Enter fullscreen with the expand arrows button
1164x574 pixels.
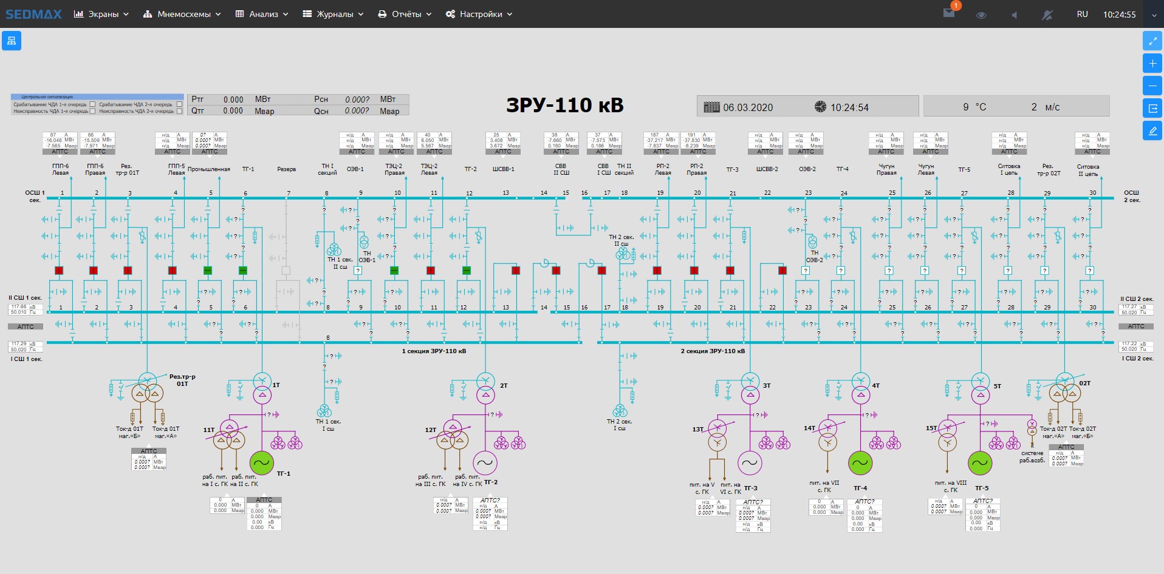click(x=1152, y=41)
